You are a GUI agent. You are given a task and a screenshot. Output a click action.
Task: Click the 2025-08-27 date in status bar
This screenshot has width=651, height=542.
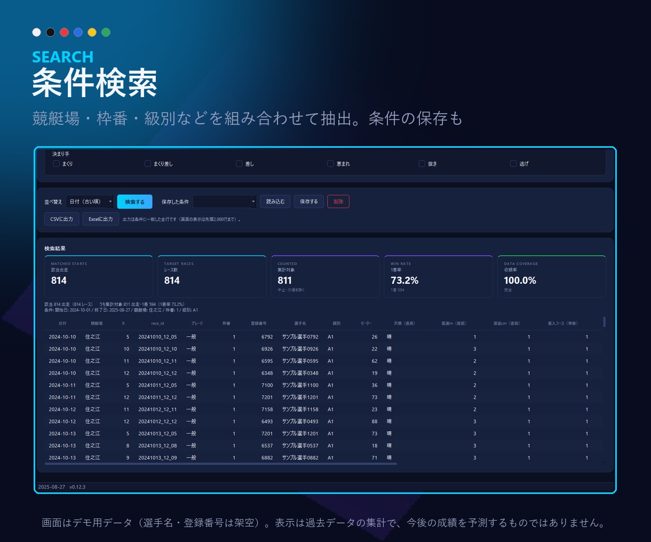(52, 487)
